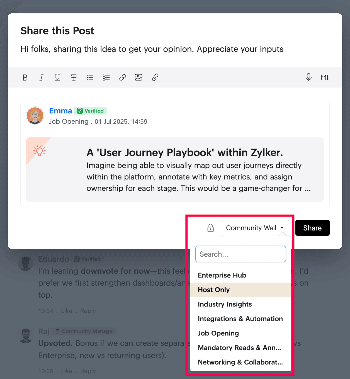The height and width of the screenshot is (379, 350).
Task: Insert a bulleted list
Action: (90, 77)
